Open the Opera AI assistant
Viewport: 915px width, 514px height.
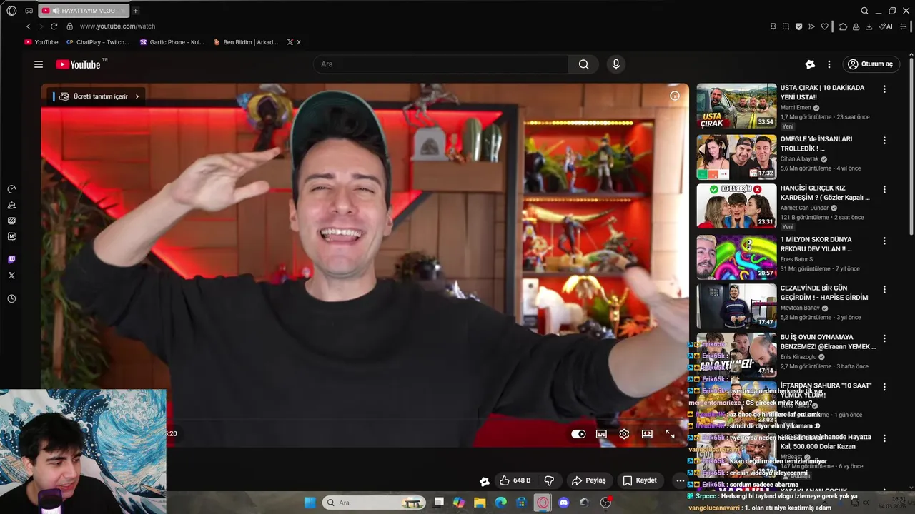pos(886,26)
